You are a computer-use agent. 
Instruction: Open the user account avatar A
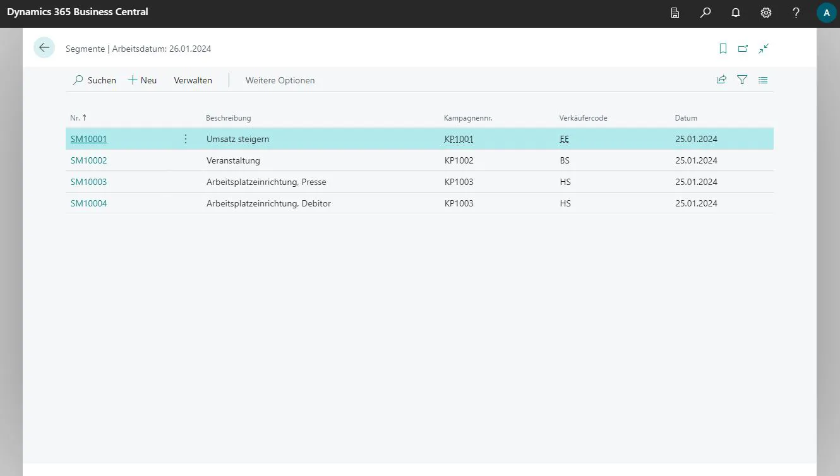827,13
